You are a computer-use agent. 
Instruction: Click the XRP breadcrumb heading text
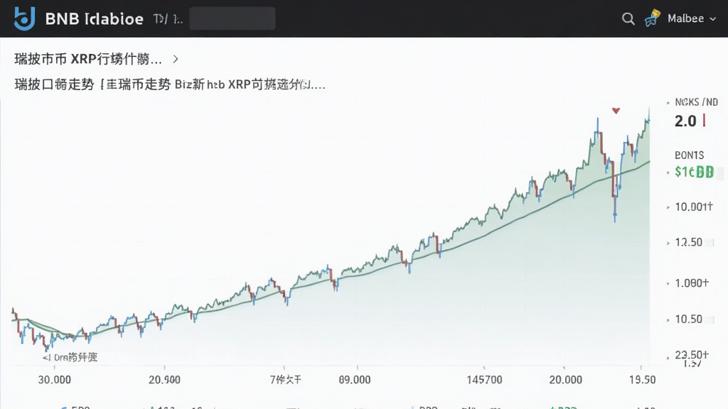pos(88,59)
